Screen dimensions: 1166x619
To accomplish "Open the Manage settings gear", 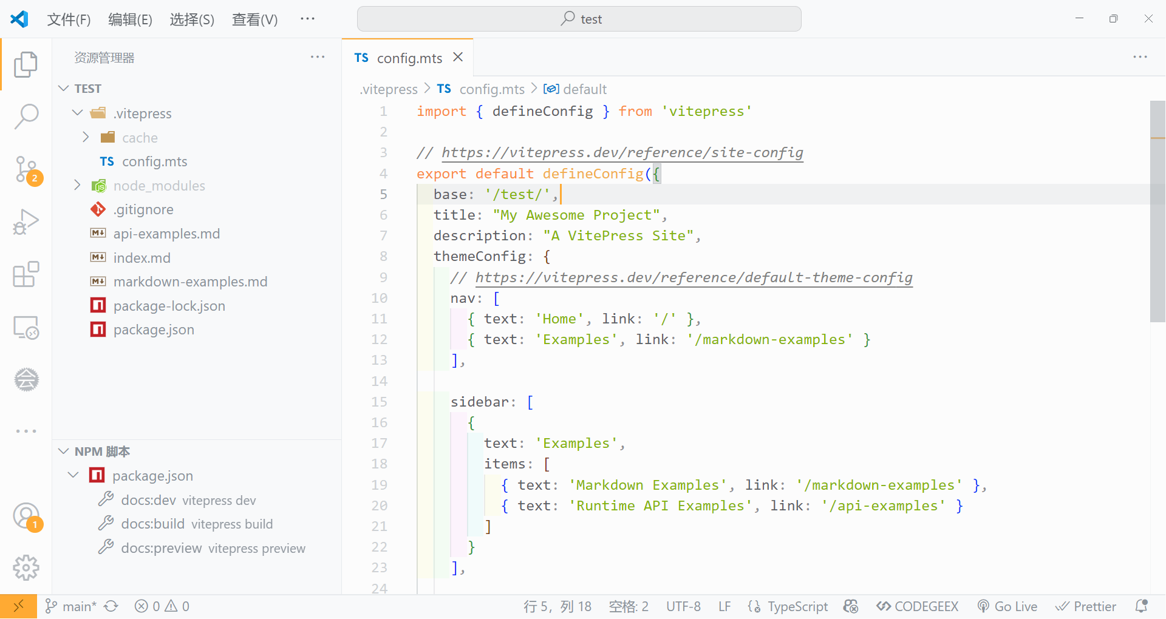I will tap(26, 568).
